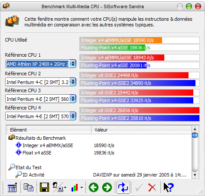Click the blue diamond icon beside Integer x4

click(x=19, y=145)
